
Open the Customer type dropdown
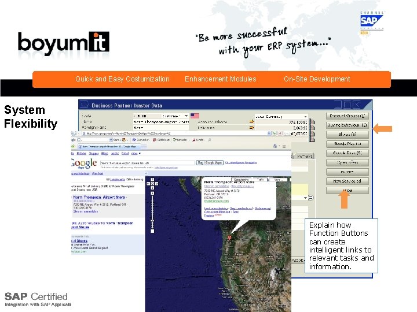coord(186,116)
